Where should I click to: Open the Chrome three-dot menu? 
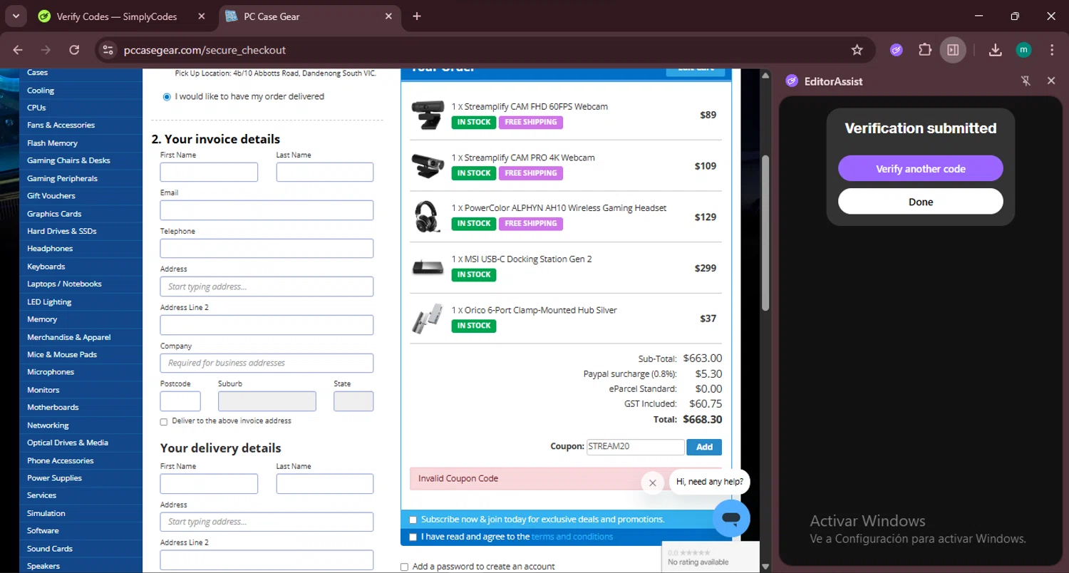pyautogui.click(x=1052, y=50)
